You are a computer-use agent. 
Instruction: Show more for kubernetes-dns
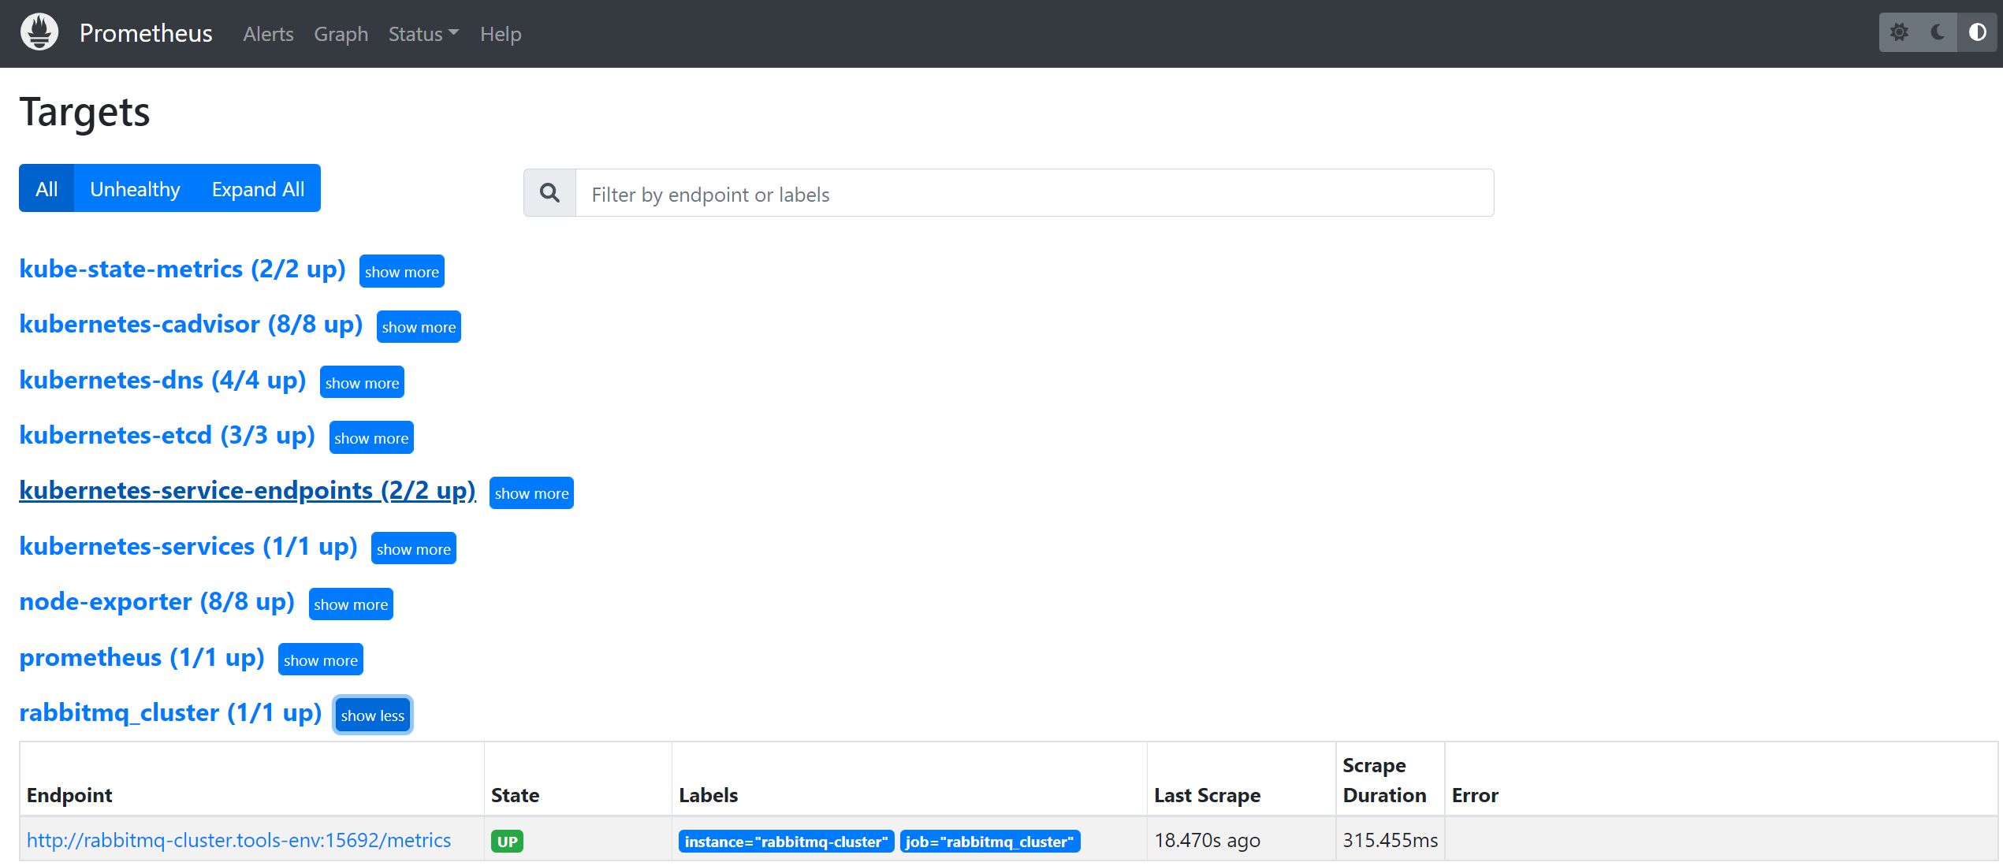tap(362, 383)
